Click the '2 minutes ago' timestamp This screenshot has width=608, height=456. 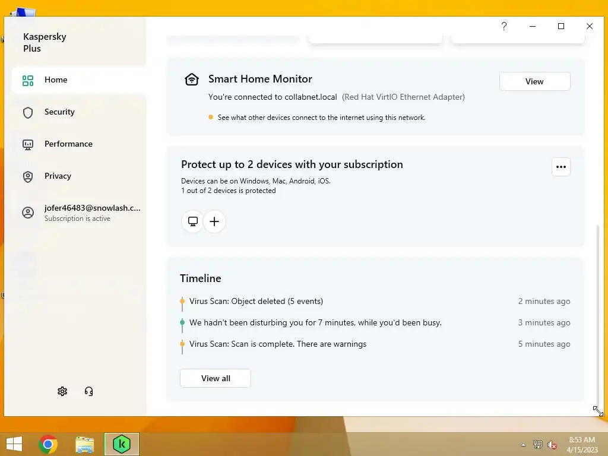(x=544, y=301)
